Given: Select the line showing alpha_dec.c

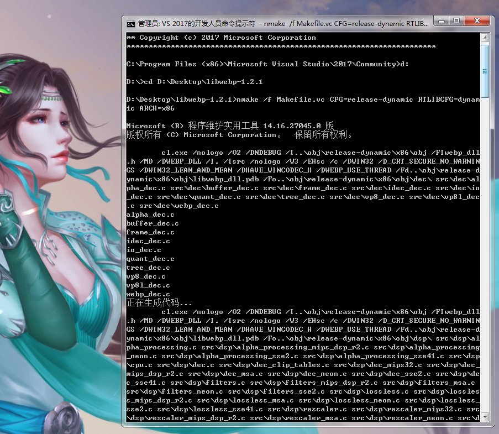Looking at the screenshot, I should click(150, 215).
